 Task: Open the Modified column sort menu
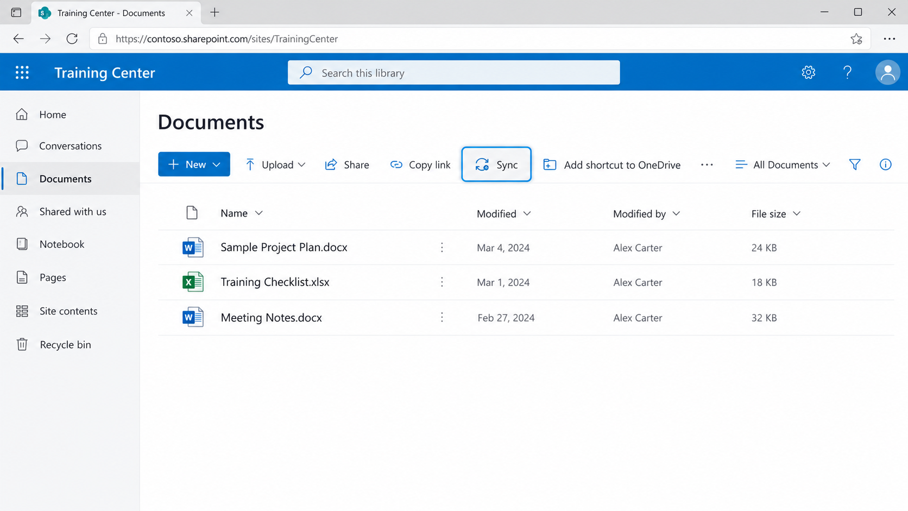click(503, 214)
